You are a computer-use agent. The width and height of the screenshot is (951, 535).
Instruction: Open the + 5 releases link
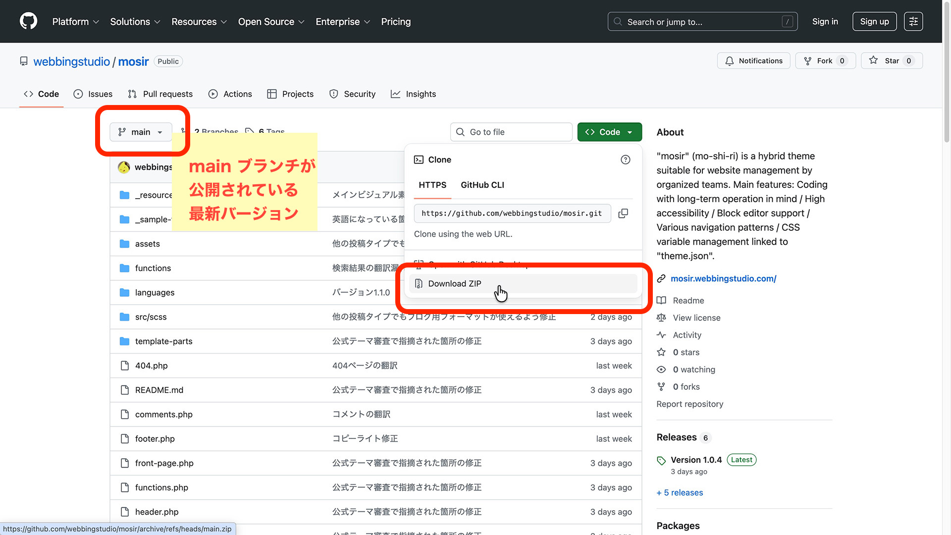click(x=679, y=492)
